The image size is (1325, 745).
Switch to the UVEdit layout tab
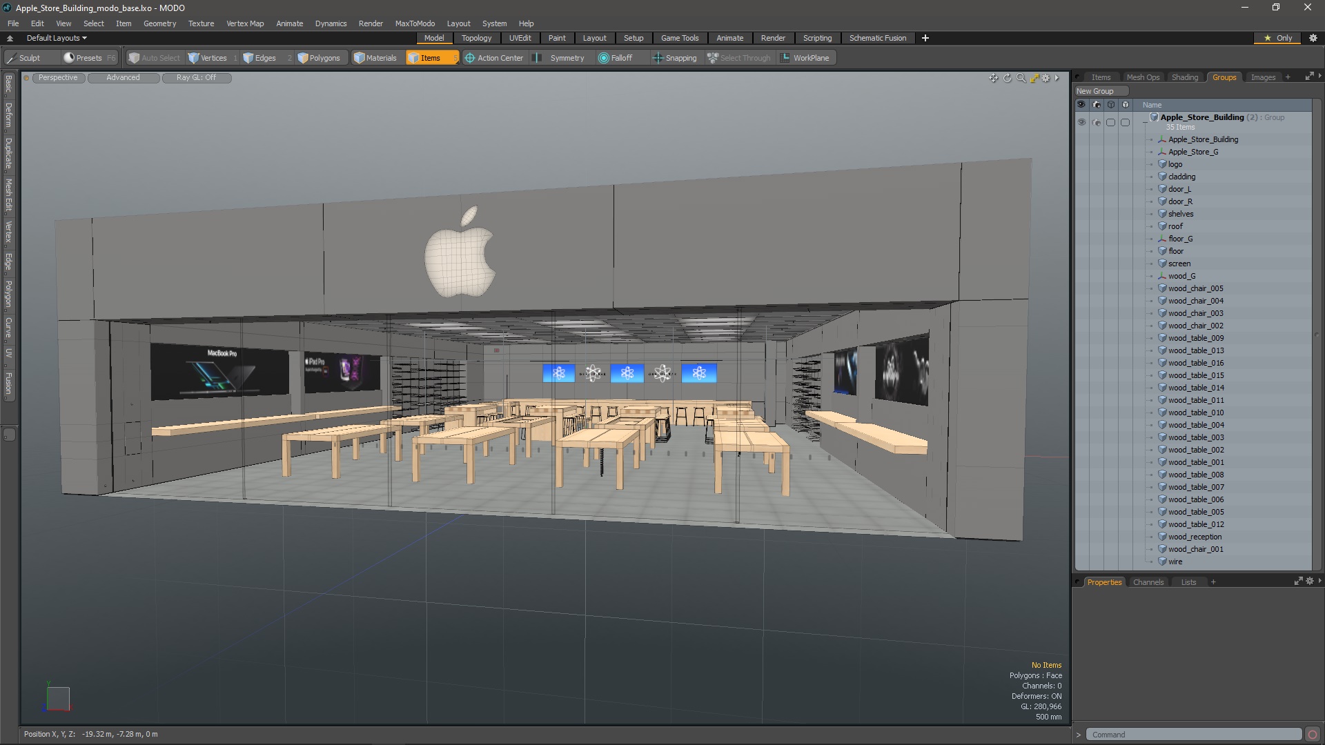520,38
